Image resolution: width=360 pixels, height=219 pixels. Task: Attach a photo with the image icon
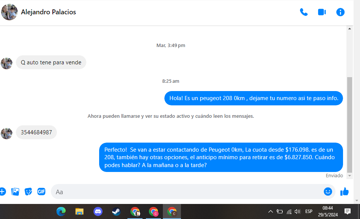[x=15, y=192]
